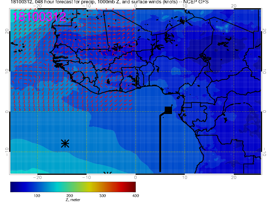
Task: Click the 'Z, meter' colorbar label
Action: [73, 200]
